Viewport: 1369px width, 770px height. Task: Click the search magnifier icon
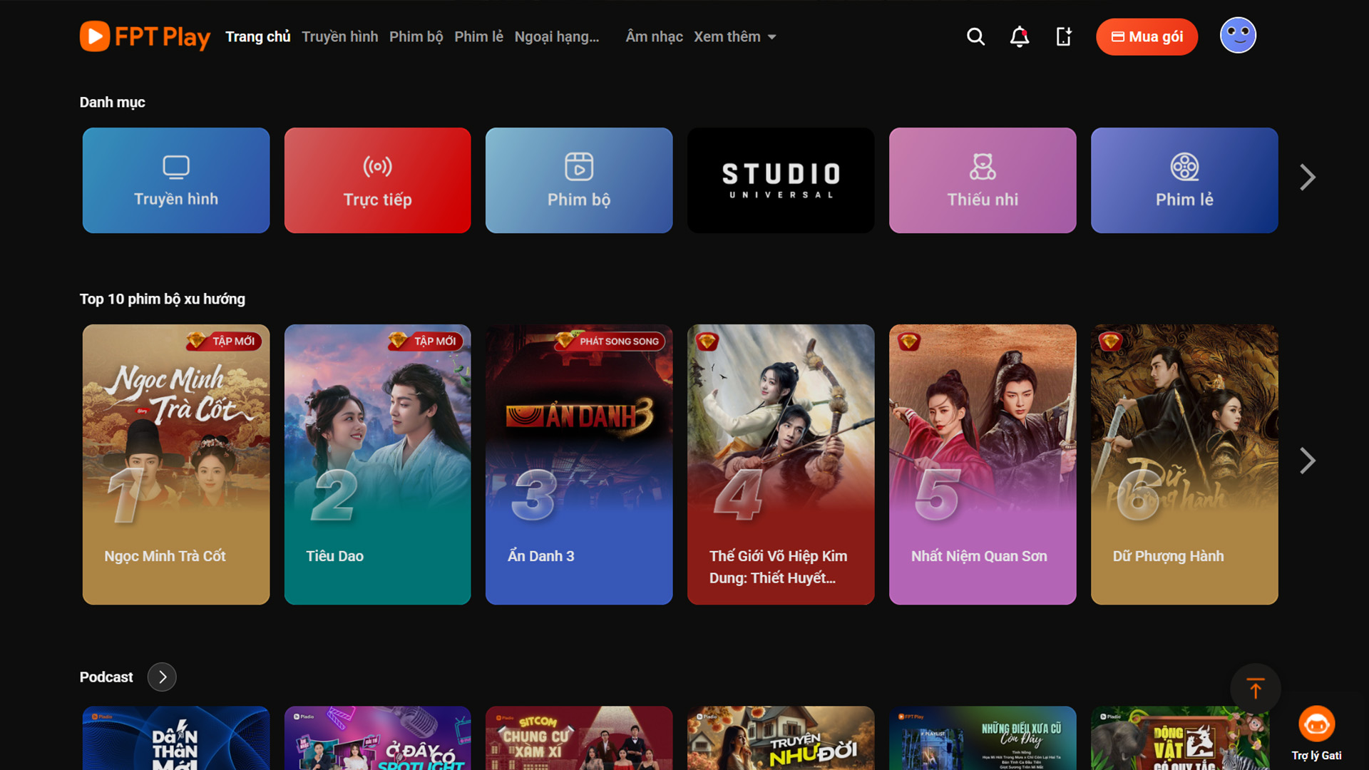tap(975, 36)
